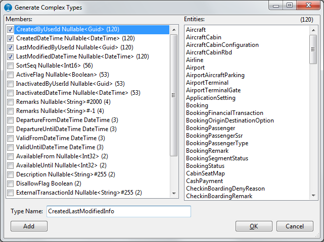Choose the CashPayment entity
The image size is (324, 242).
tap(204, 181)
